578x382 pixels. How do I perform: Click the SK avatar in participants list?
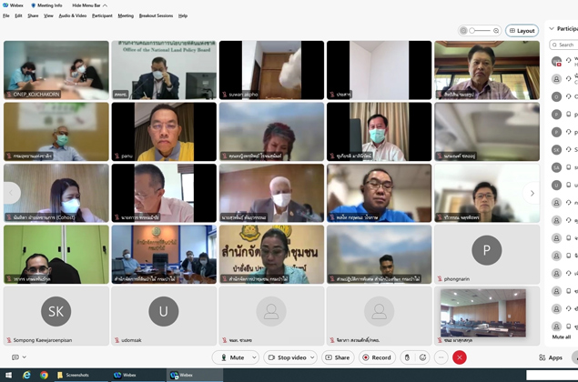click(556, 149)
